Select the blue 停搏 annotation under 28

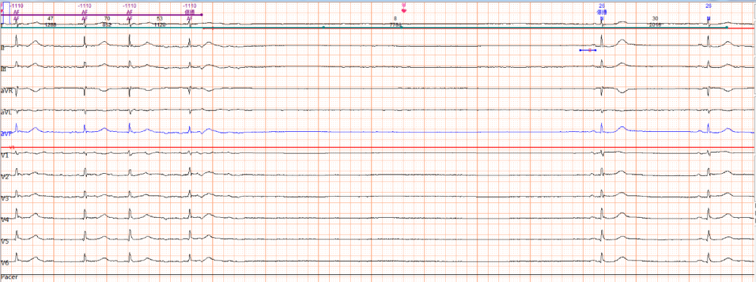pos(601,12)
